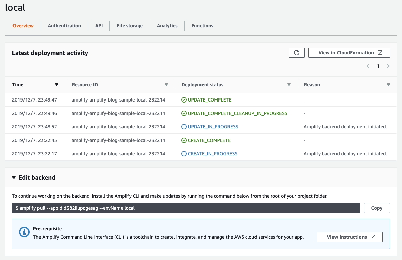The image size is (402, 260).
Task: Open the File storage tab
Action: point(130,26)
